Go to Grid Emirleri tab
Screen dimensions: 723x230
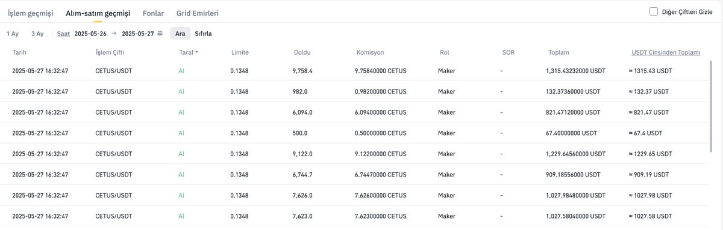point(198,13)
